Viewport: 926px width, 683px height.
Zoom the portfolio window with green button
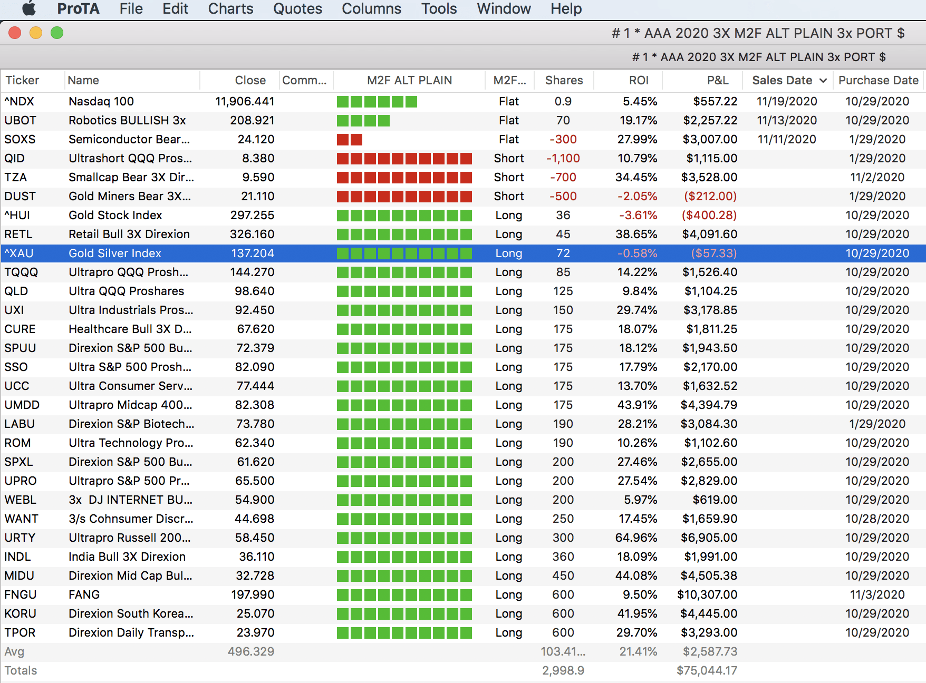(57, 33)
